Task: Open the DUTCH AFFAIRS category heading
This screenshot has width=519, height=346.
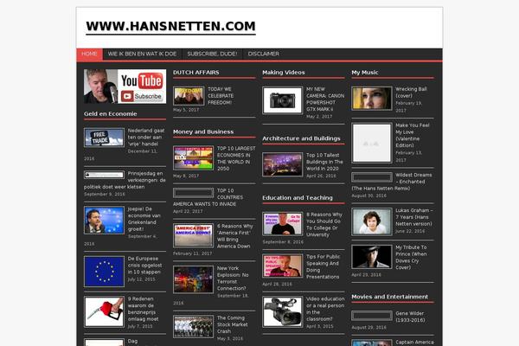Action: click(x=196, y=72)
